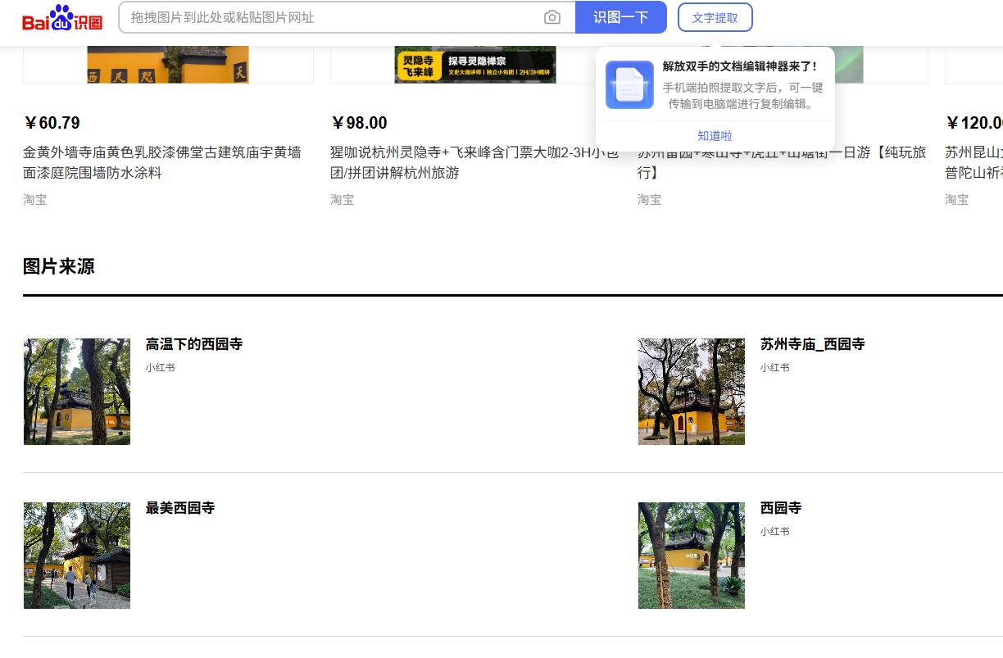Click 淘宝 source under ¥60.79 item

pyautogui.click(x=34, y=199)
